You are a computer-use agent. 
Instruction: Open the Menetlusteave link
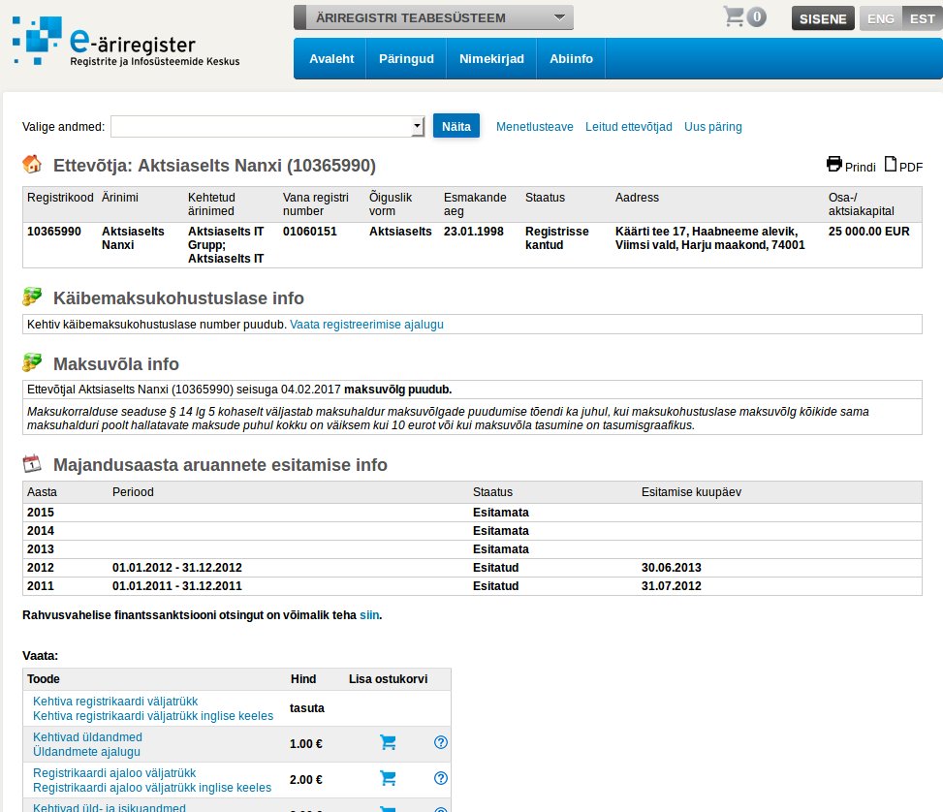tap(535, 127)
